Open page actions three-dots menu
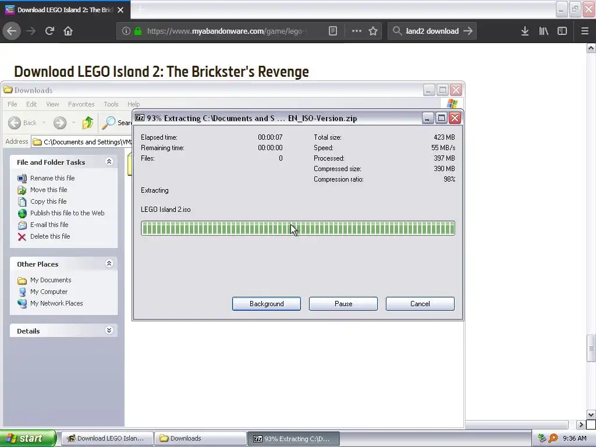 tap(357, 31)
